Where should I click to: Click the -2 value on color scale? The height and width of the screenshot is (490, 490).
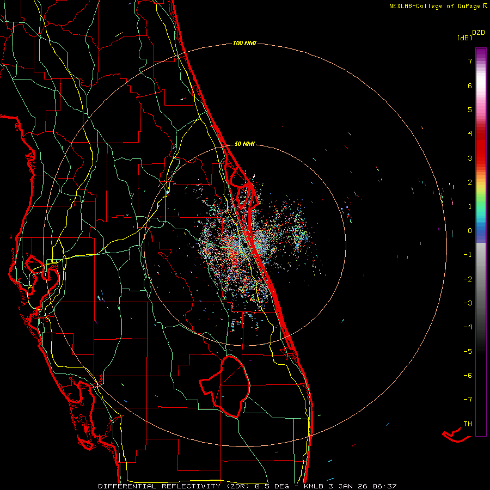[468, 279]
